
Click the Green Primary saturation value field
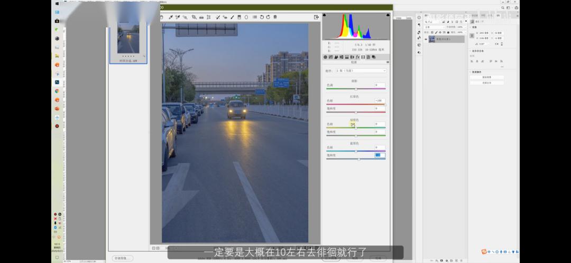[380, 132]
